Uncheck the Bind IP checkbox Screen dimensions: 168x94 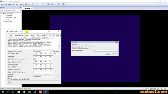(55, 51)
